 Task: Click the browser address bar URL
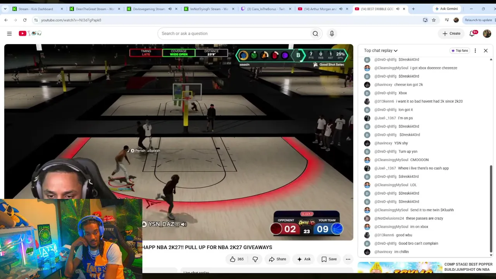(x=71, y=20)
